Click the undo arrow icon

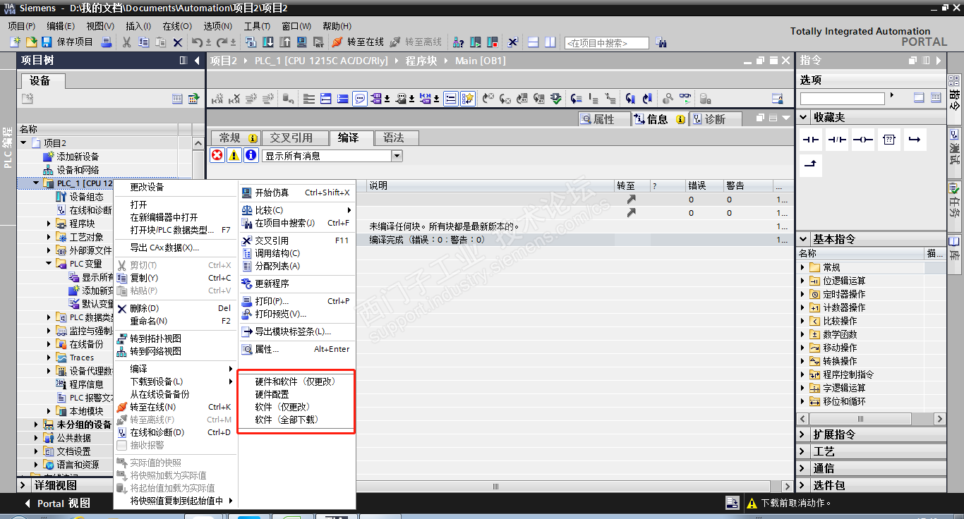click(x=198, y=42)
